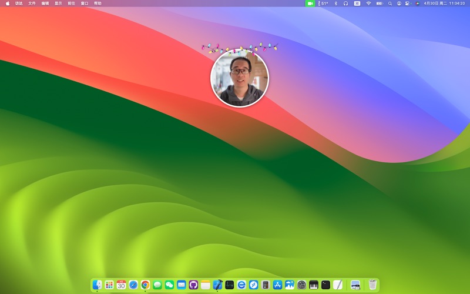Open Wi-Fi status in menu bar
The image size is (470, 294).
(368, 4)
